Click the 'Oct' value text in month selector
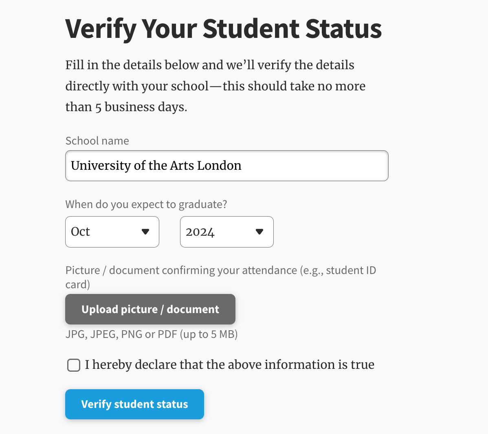Image resolution: width=488 pixels, height=434 pixels. point(81,232)
